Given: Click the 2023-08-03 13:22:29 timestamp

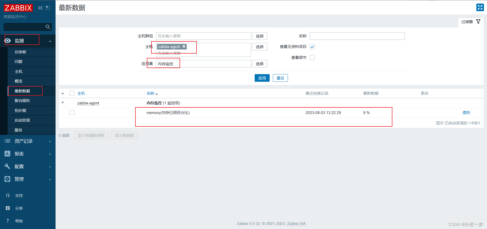Looking at the screenshot, I should (323, 112).
